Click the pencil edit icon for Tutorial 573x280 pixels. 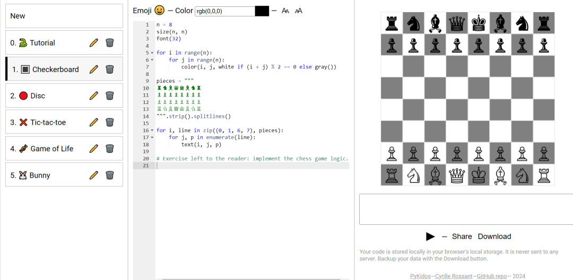tap(93, 43)
